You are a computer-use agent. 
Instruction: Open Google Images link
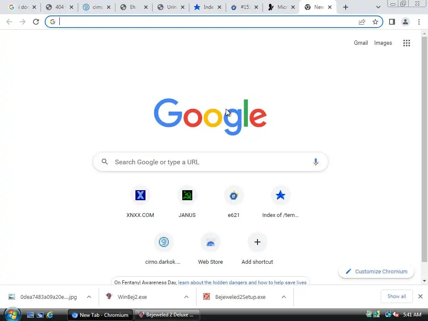click(383, 43)
